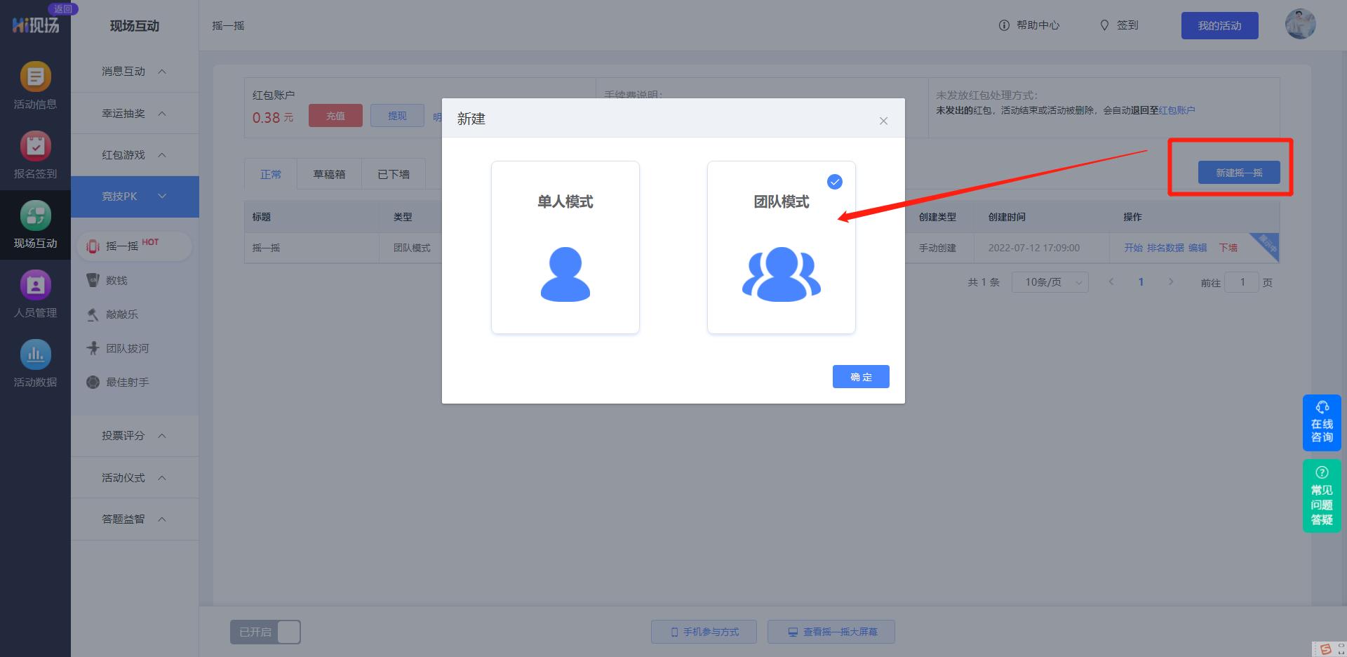
Task: Open the 10条/页 page size dropdown
Action: 1050,282
